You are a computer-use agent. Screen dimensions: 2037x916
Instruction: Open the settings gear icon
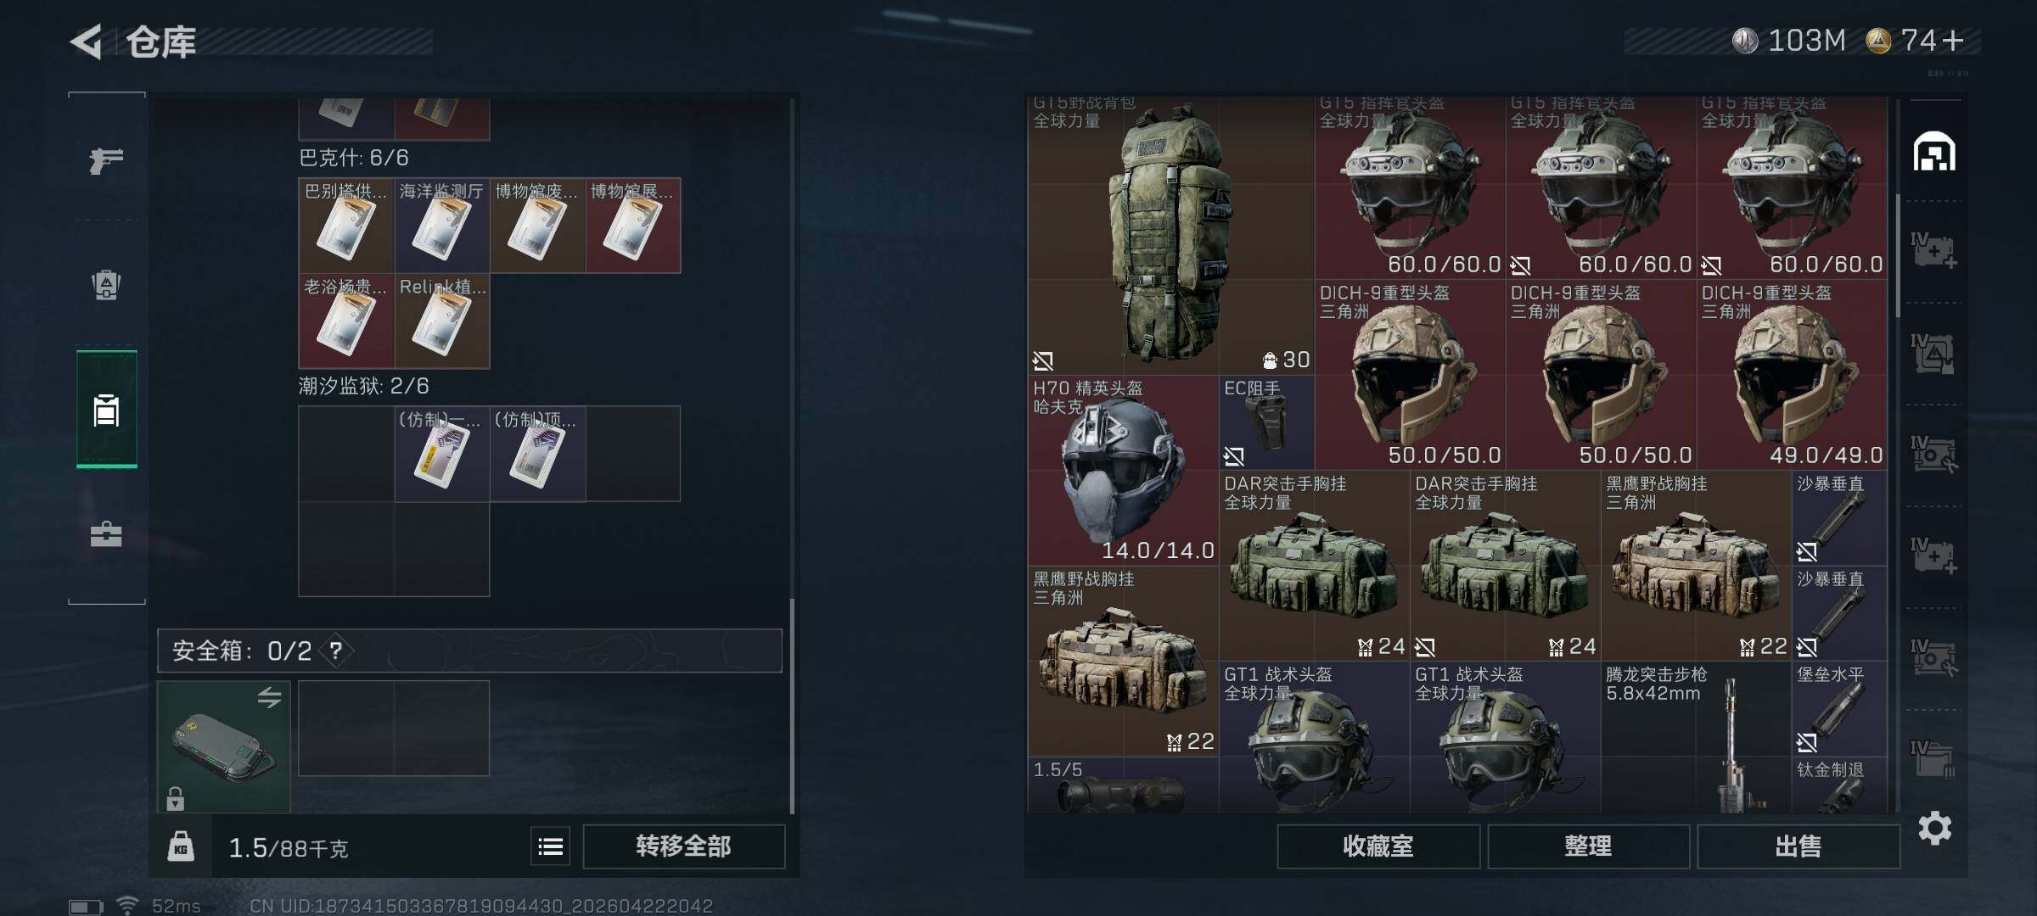(1934, 828)
